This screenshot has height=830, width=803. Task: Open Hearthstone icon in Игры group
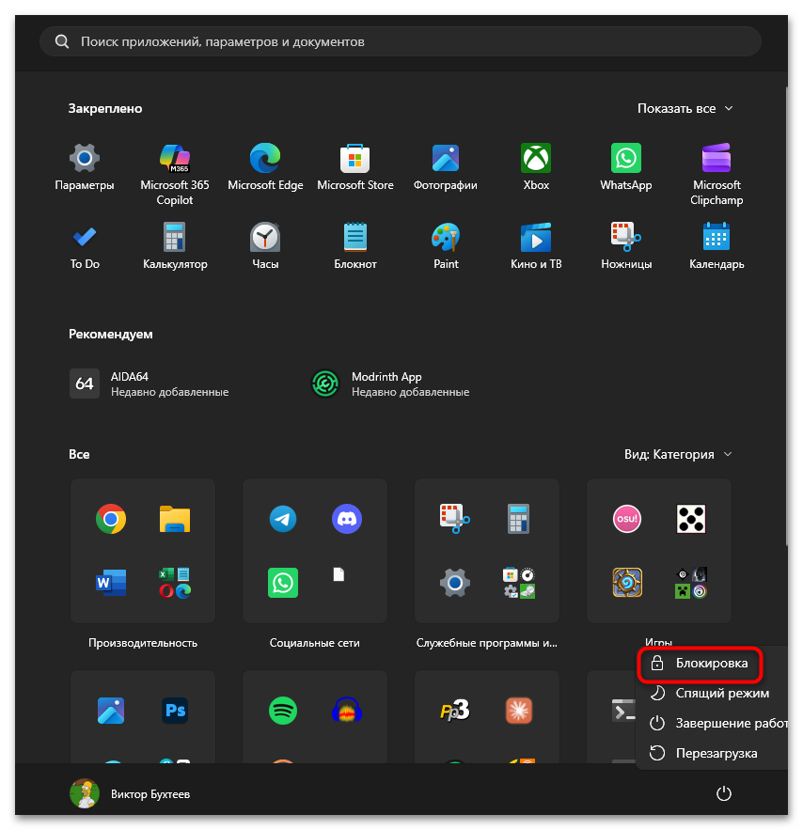point(627,582)
